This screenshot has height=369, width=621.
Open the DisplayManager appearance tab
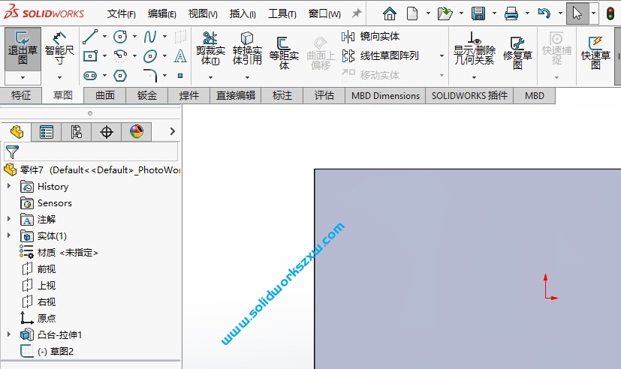[136, 132]
